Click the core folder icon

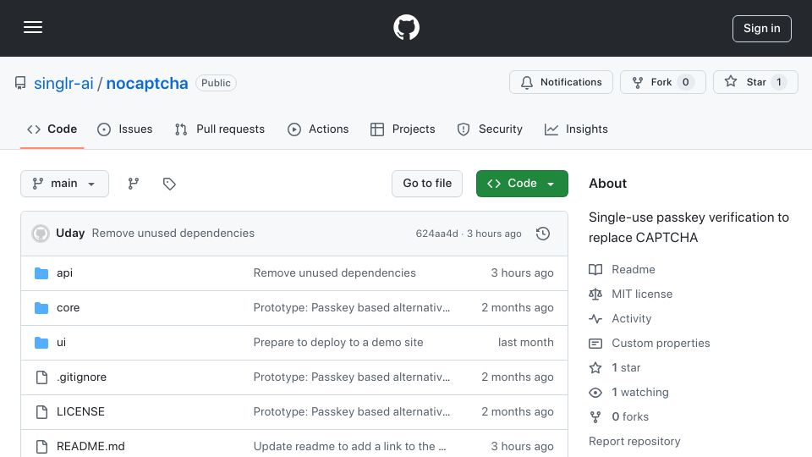pyautogui.click(x=41, y=308)
